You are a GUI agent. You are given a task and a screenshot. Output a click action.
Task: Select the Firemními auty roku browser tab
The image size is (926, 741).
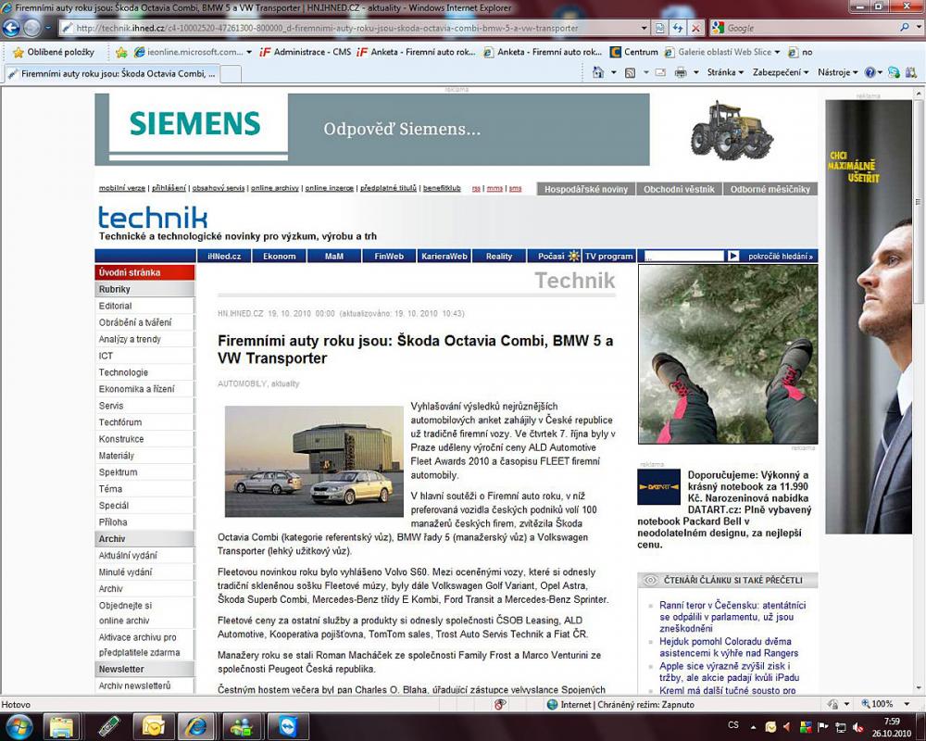[112, 74]
